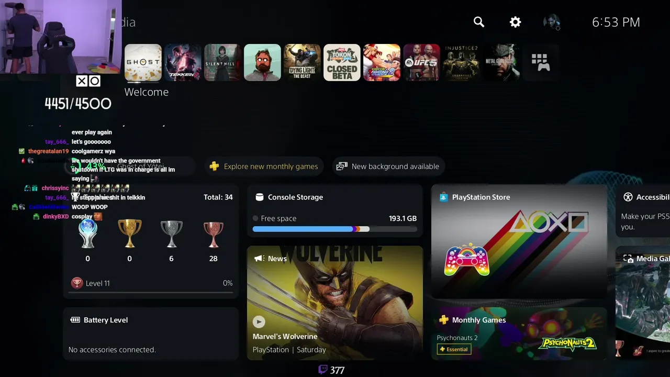The width and height of the screenshot is (670, 377).
Task: Open the user profile avatar
Action: click(552, 22)
